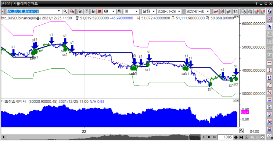The width and height of the screenshot is (273, 141).
Task: Select the red diagonal trendline tool
Action: (x=270, y=85)
